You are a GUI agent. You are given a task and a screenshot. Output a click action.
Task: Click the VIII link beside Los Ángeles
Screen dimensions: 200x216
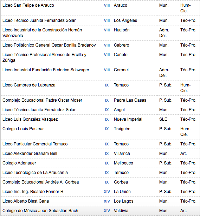coord(107,20)
